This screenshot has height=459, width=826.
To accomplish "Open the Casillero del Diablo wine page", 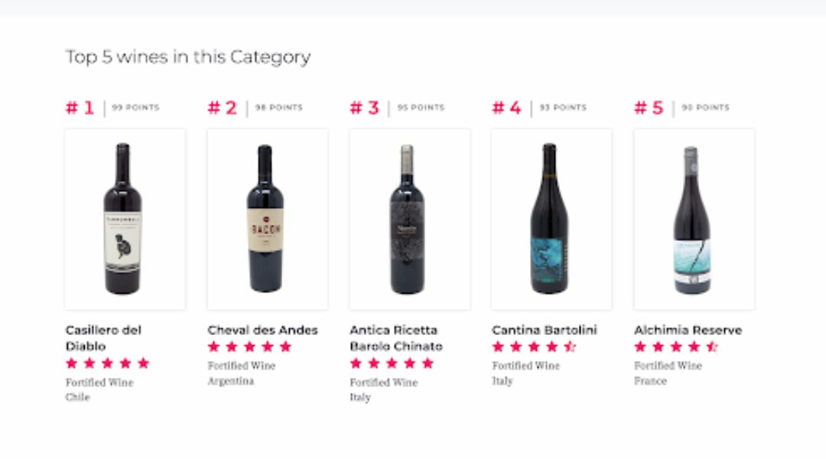I will coord(102,337).
